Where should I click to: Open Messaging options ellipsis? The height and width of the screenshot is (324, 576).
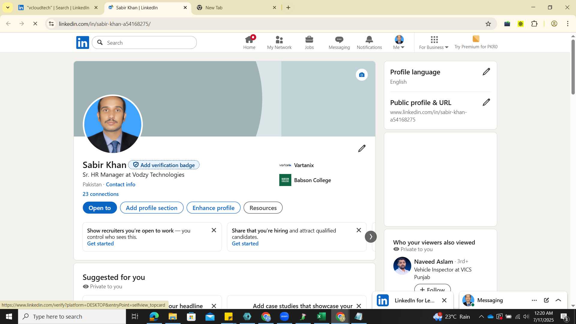click(534, 300)
